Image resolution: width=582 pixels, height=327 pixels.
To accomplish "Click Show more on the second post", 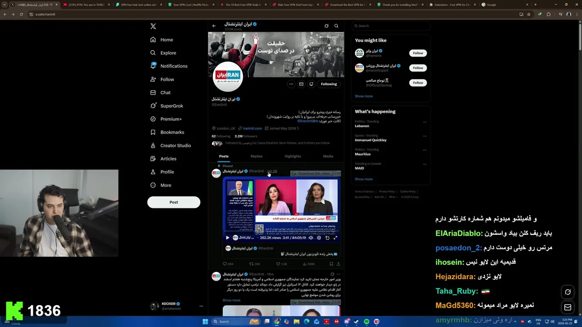I will click(231, 300).
